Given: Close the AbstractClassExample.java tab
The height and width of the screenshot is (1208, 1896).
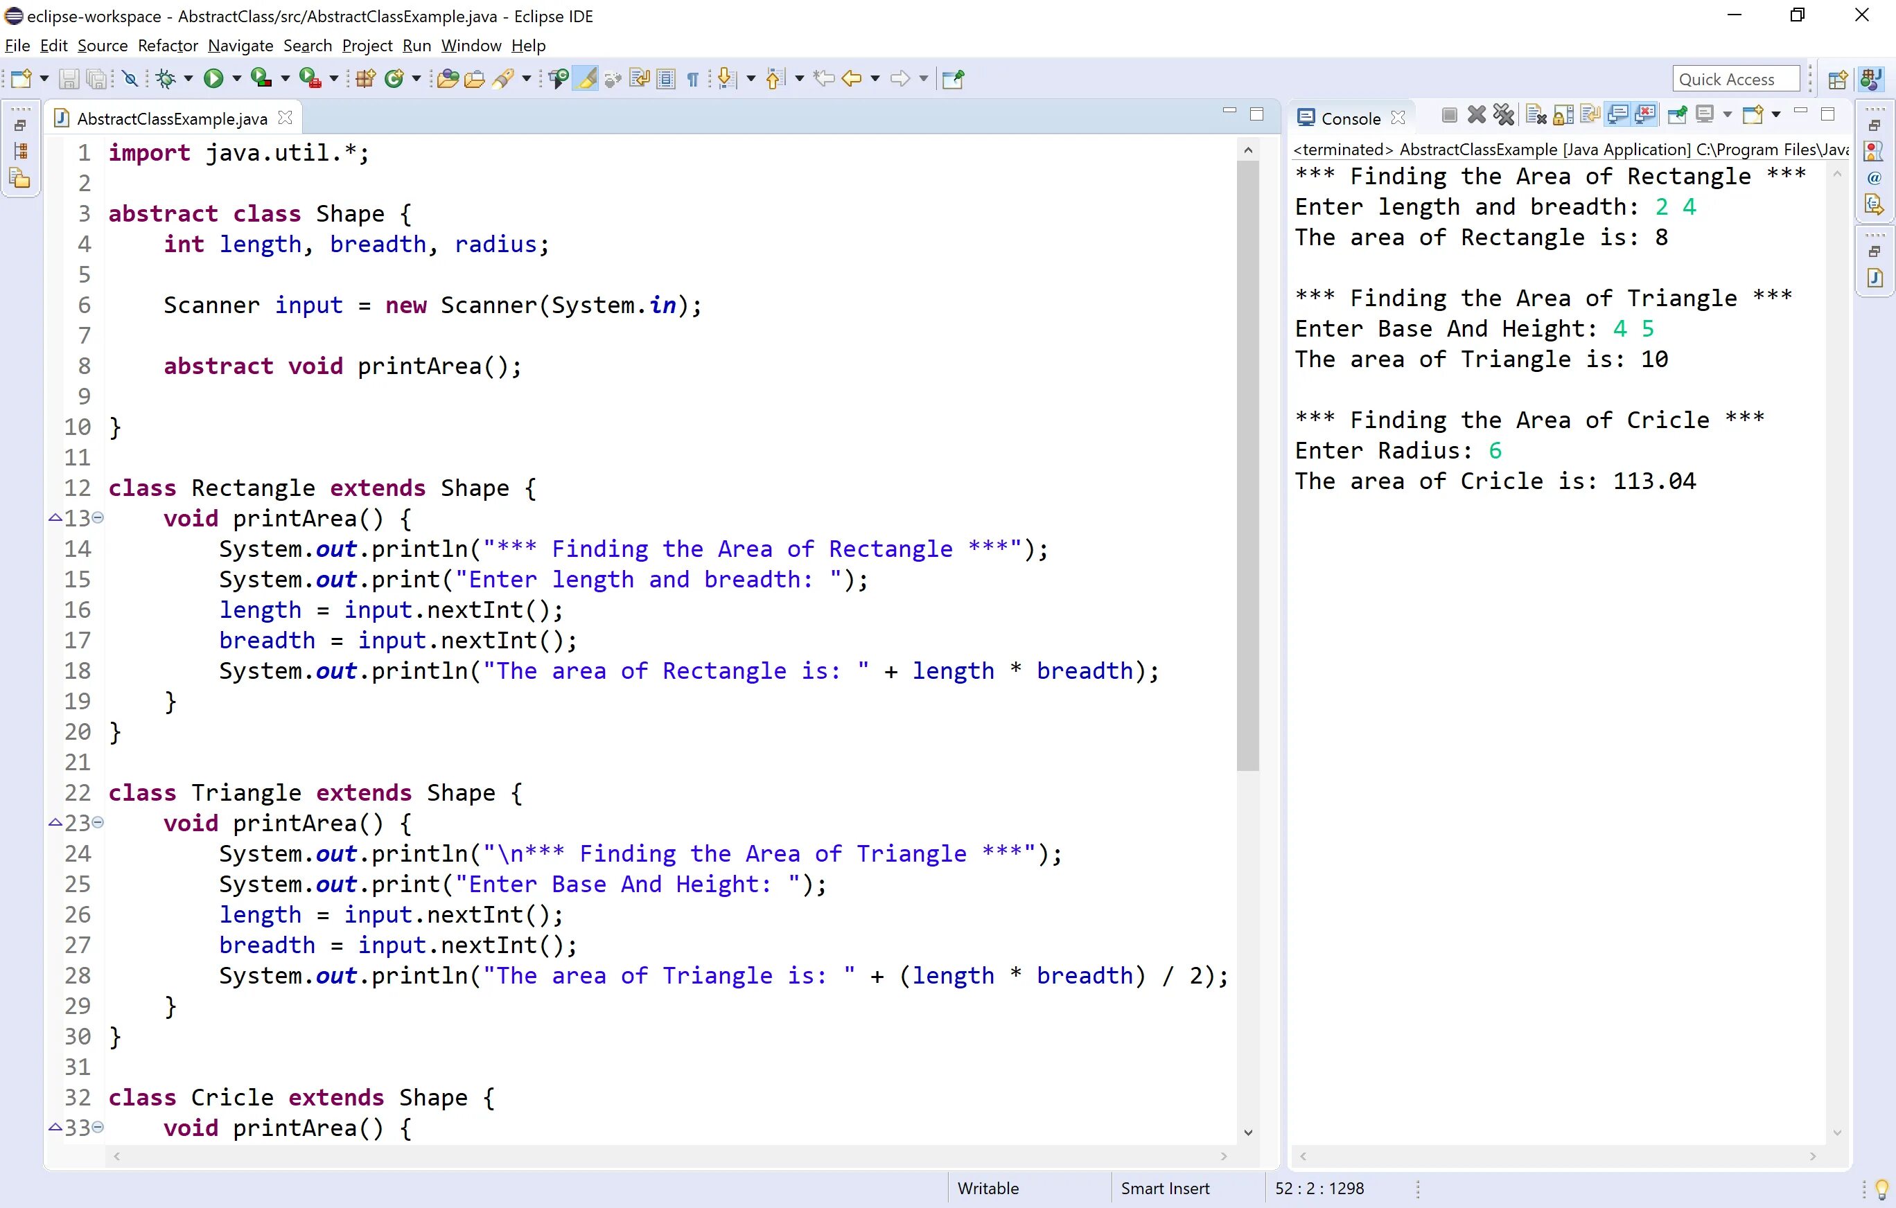Looking at the screenshot, I should [286, 117].
